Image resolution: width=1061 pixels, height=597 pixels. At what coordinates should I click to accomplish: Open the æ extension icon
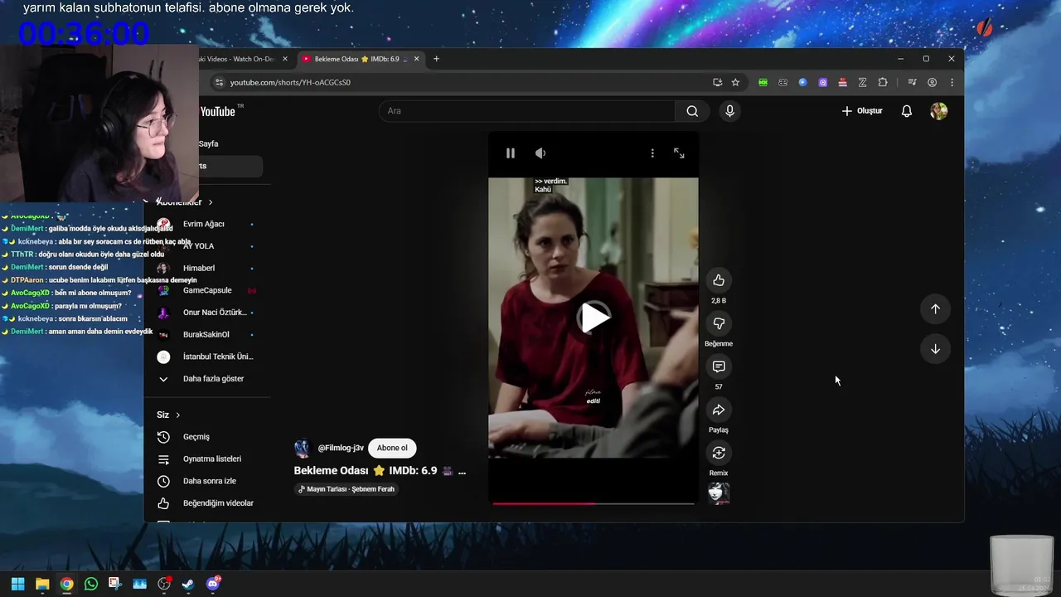point(782,82)
